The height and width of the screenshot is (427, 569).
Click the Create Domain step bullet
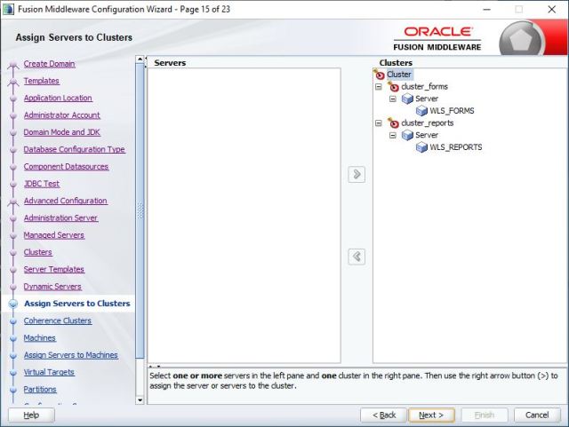pos(13,65)
